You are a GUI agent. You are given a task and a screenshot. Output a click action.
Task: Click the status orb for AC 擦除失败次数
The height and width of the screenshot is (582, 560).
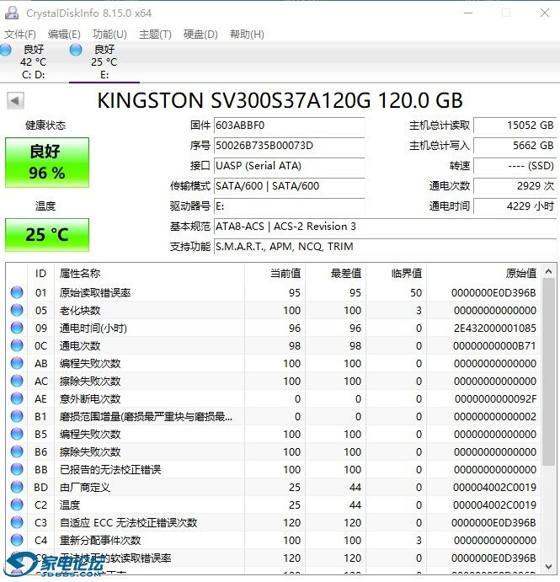(x=17, y=381)
